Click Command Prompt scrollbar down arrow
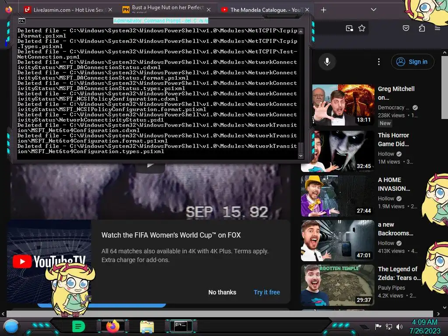Screen dimensions: 448x336 [301, 156]
